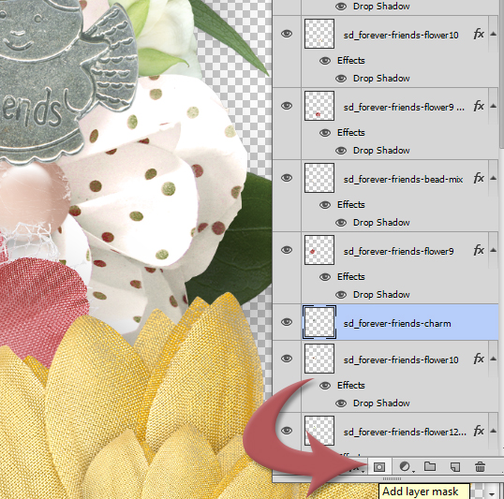This screenshot has height=499, width=504.
Task: Click the sd_forever-friends-charm layer thumbnail
Action: 319,322
